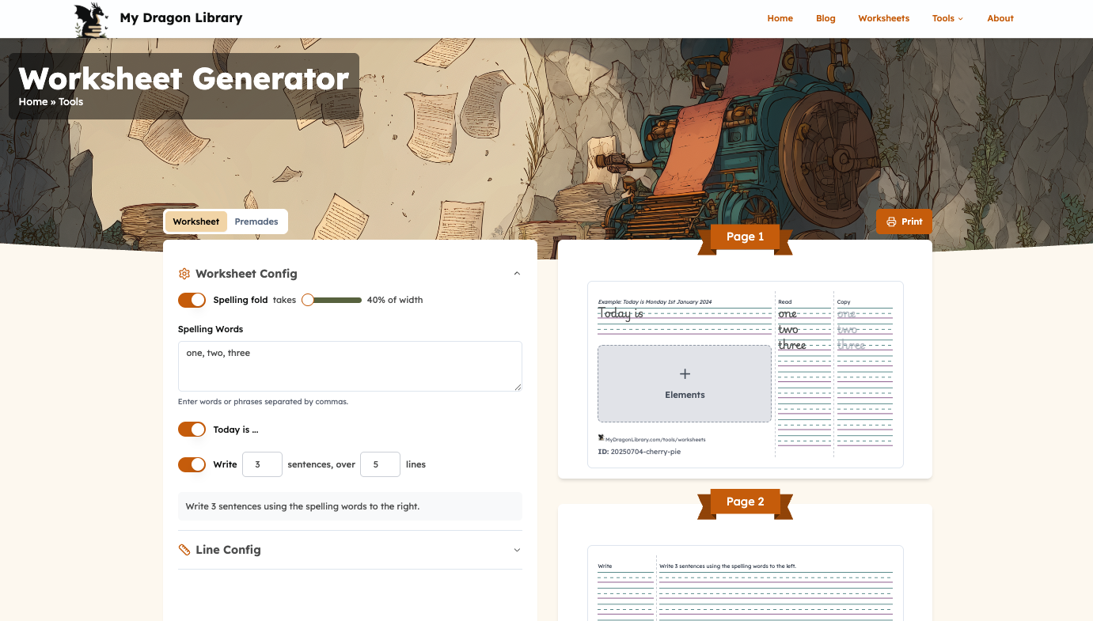Collapse the Worksheet Config section
This screenshot has height=621, width=1093.
click(x=516, y=273)
